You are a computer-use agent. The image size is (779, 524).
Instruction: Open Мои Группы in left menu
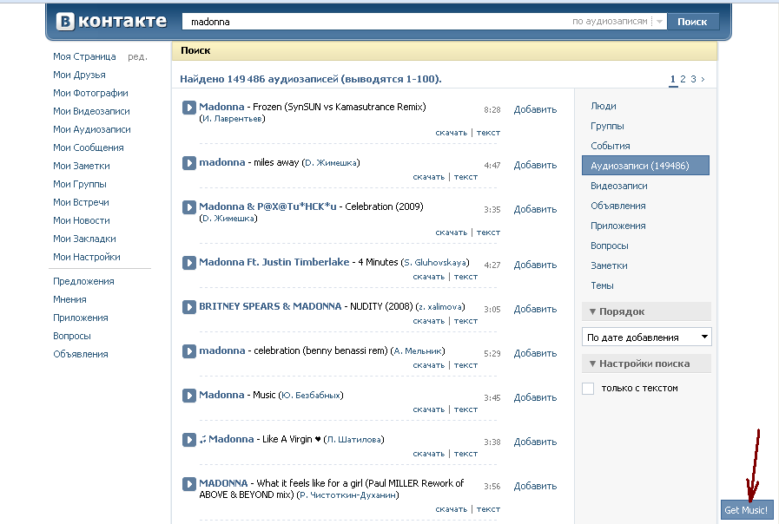click(x=80, y=184)
